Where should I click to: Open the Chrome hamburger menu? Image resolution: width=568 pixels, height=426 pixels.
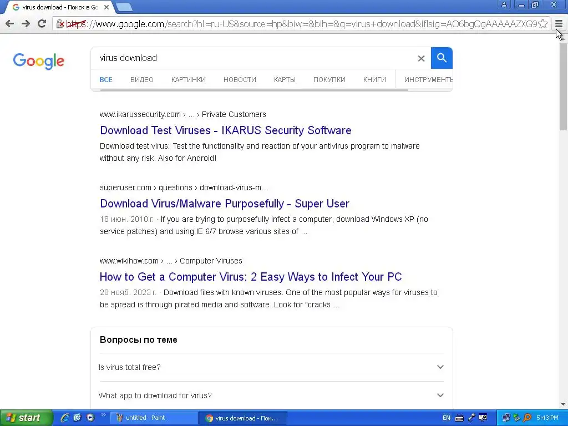tap(559, 24)
